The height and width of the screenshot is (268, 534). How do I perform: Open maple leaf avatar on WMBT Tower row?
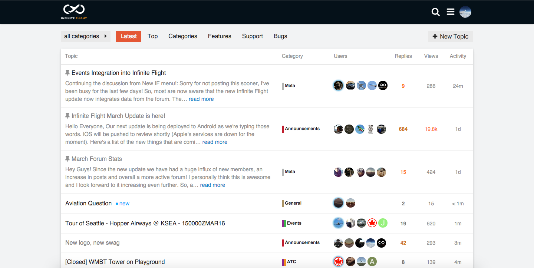tap(338, 262)
